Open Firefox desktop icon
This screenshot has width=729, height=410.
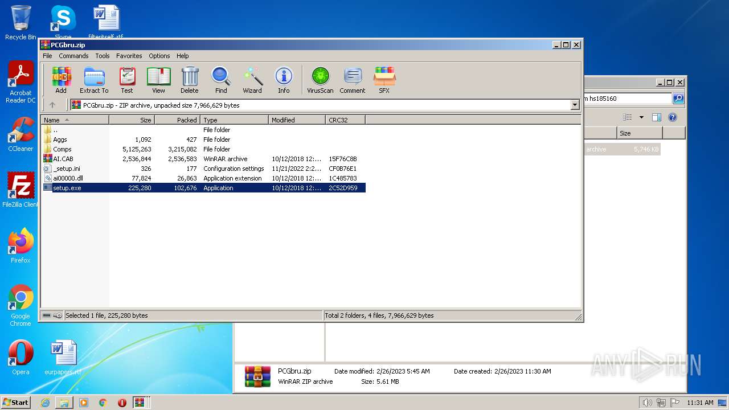21,246
